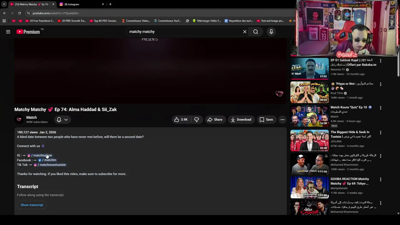The image size is (400, 225).
Task: Toggle the notification bell for Match
Action: coord(59,119)
